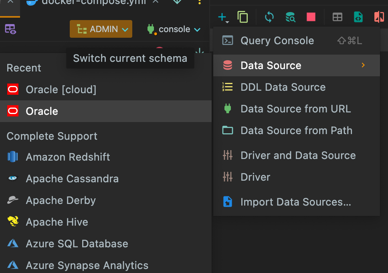Click the Refresh icon in database toolbar
The width and height of the screenshot is (388, 273).
(x=269, y=17)
